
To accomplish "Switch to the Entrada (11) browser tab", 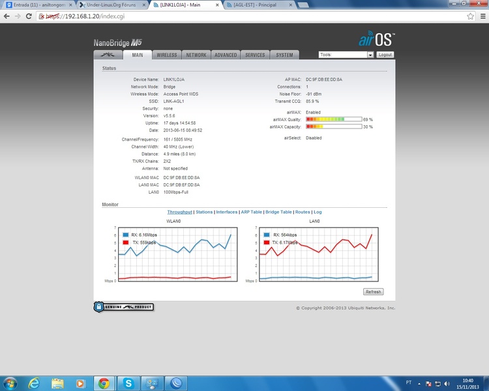I will pyautogui.click(x=39, y=5).
